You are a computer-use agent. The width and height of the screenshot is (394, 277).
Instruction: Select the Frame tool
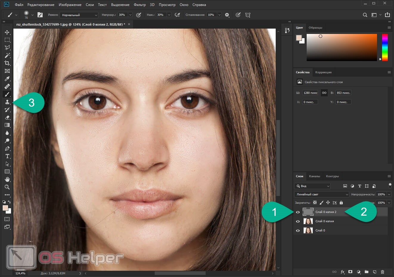point(7,71)
